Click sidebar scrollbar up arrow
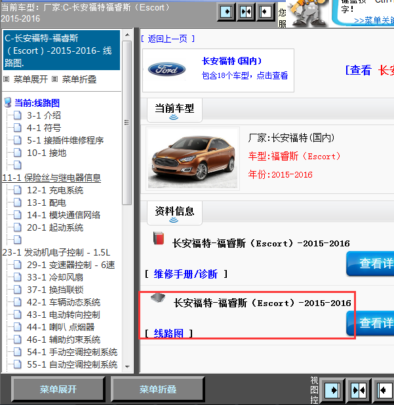 click(x=127, y=35)
